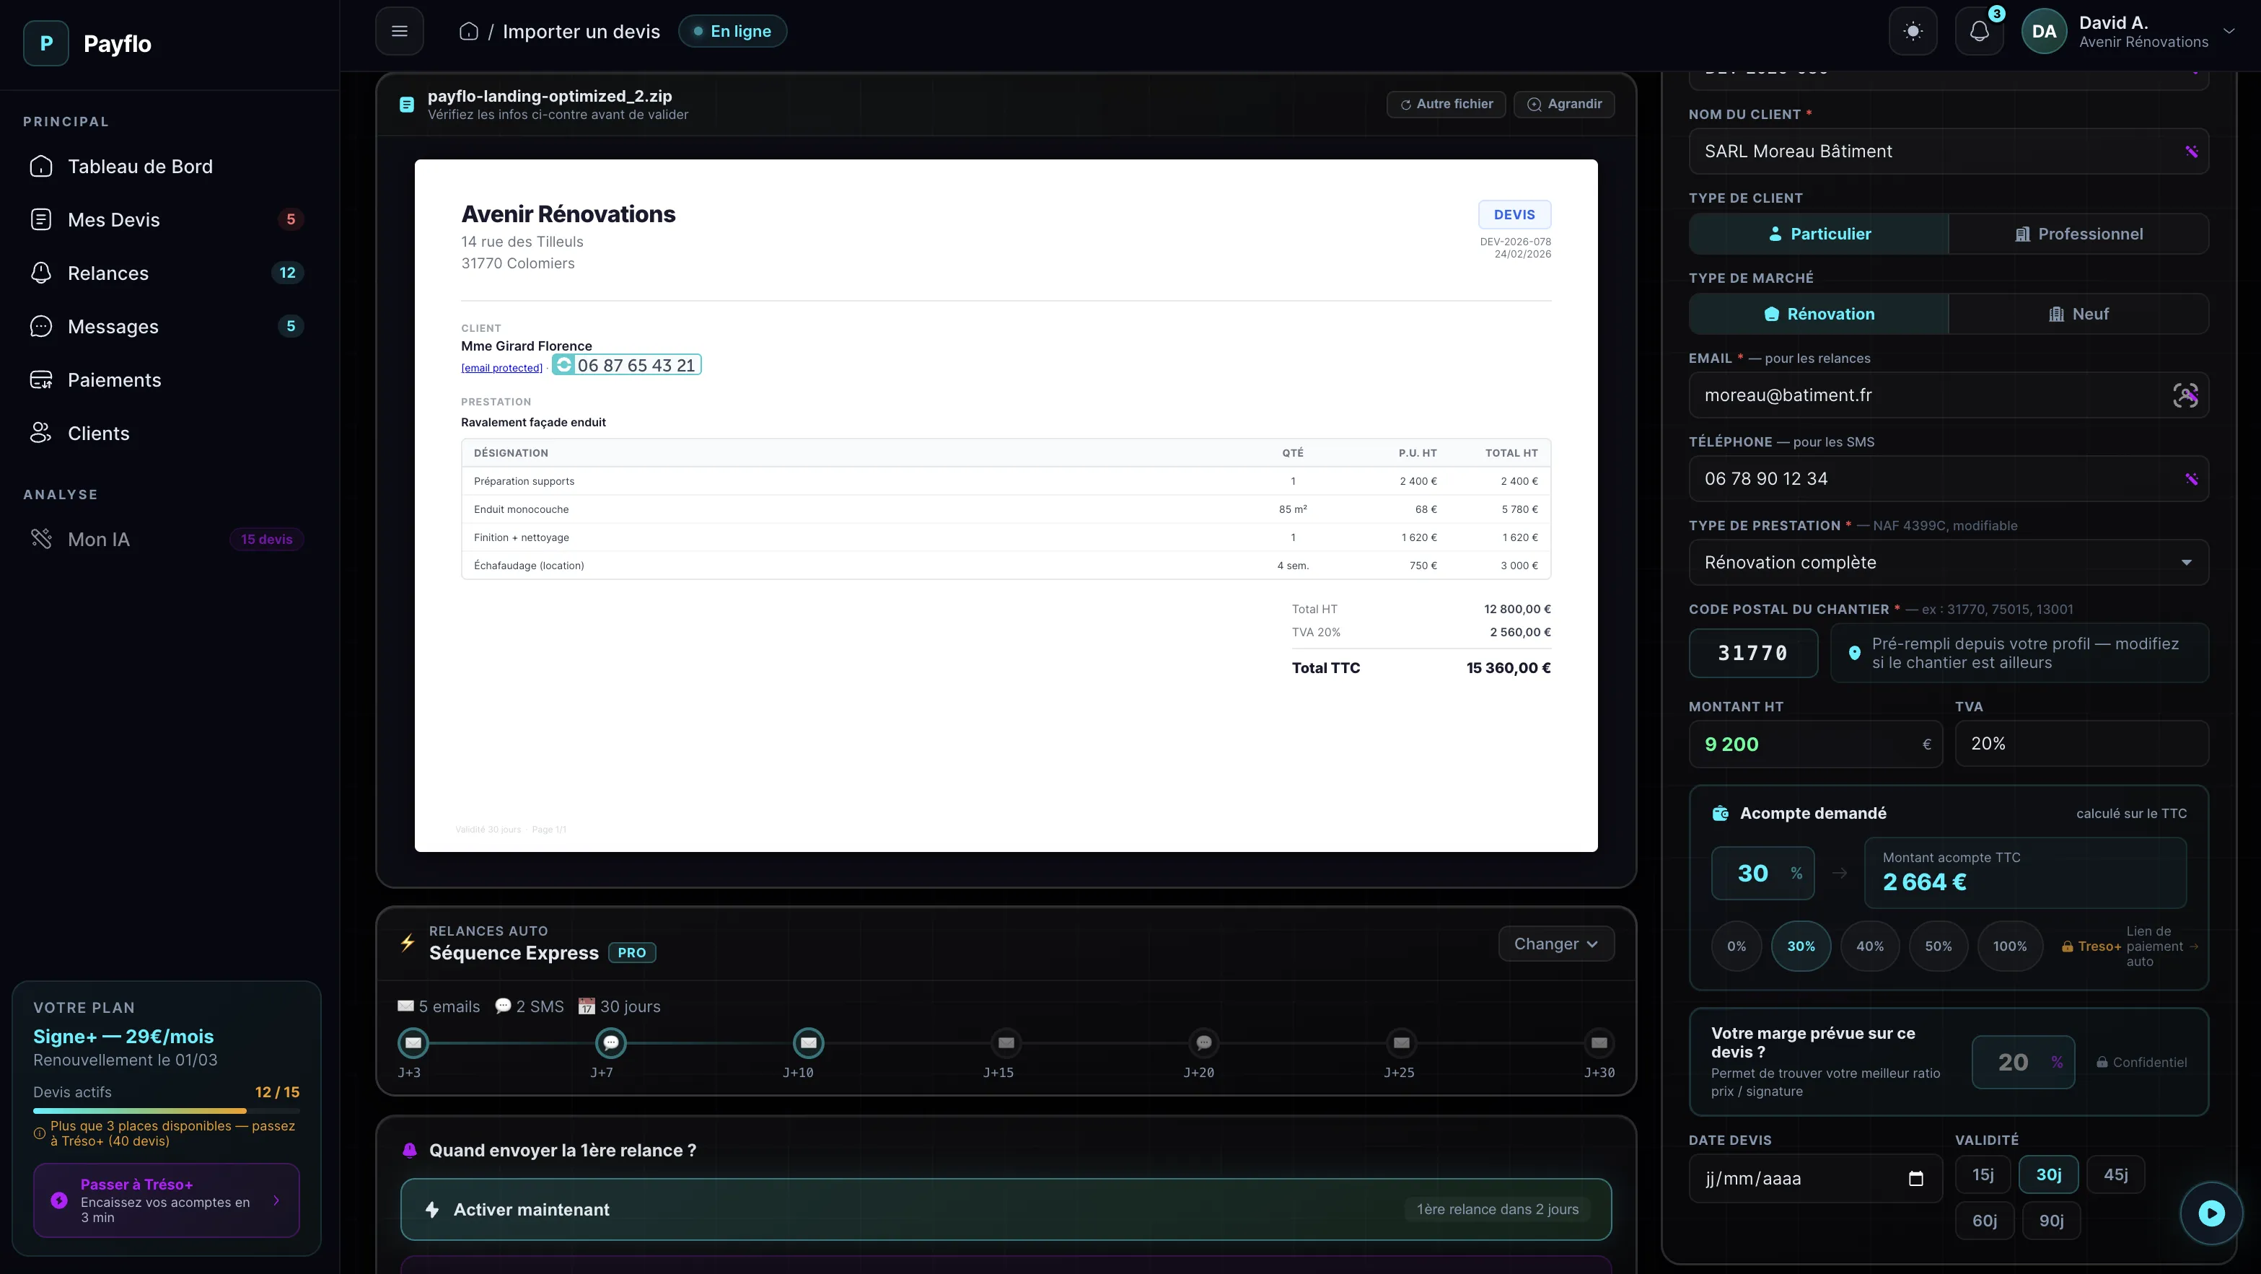Click the Montant HT input field
Screen dimensions: 2261x1274
pos(1806,744)
